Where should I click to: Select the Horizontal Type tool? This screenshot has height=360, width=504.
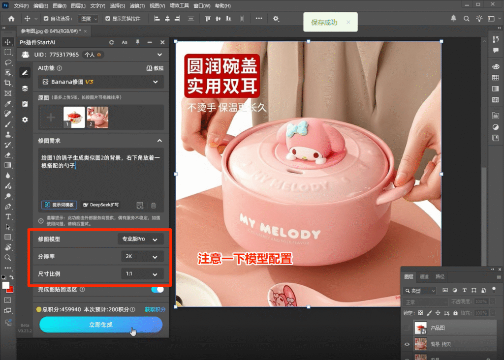click(8, 217)
